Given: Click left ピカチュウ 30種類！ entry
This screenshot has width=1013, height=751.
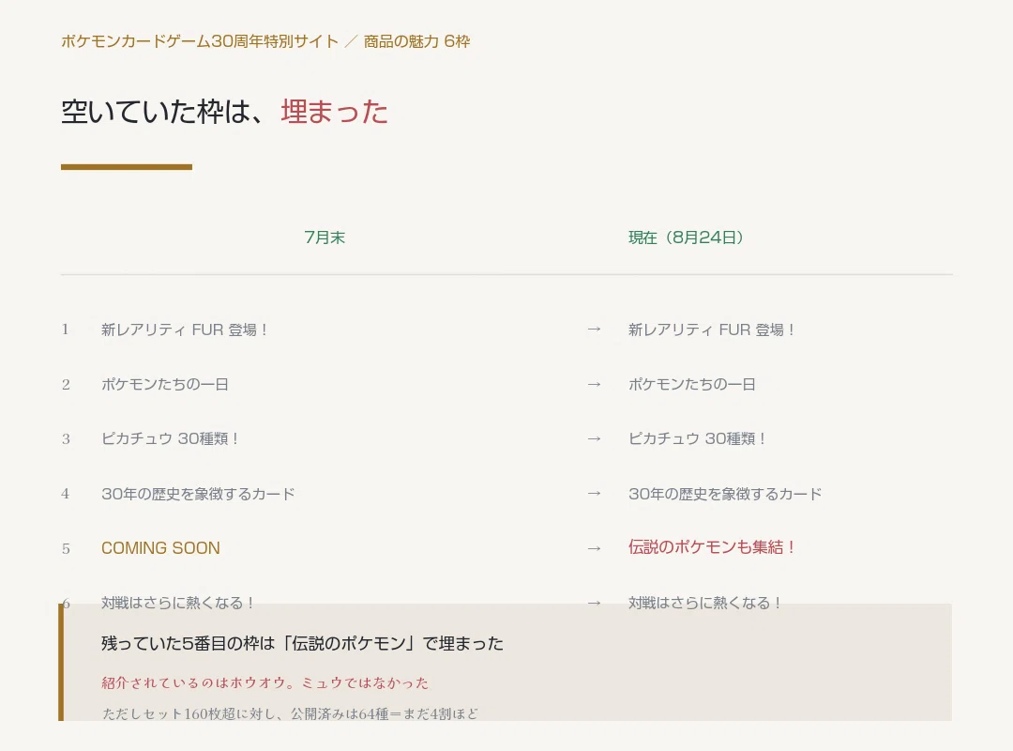Looking at the screenshot, I should 171,438.
